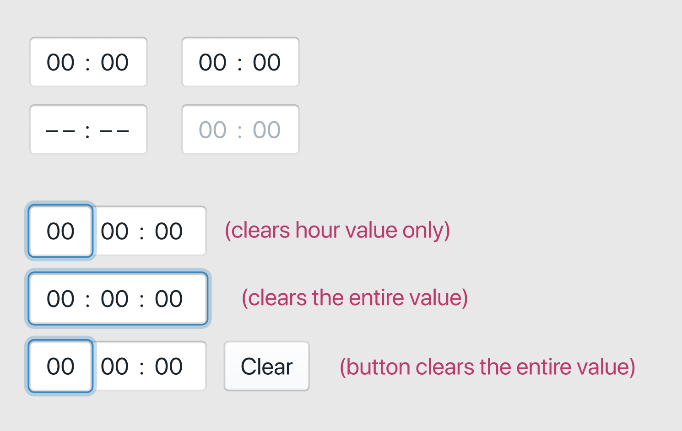
Task: Select the seconds segment of the bottom time field
Action: click(x=170, y=366)
